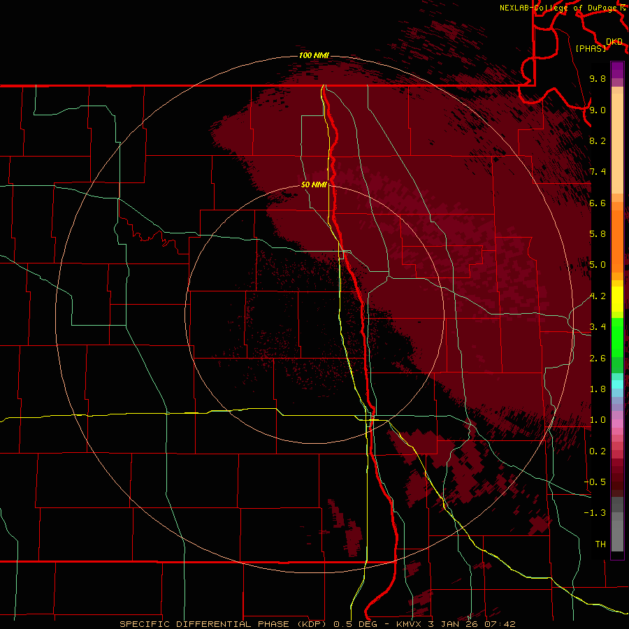The height and width of the screenshot is (629, 629).
Task: Click the 50 NMI range ring label
Action: [x=314, y=185]
